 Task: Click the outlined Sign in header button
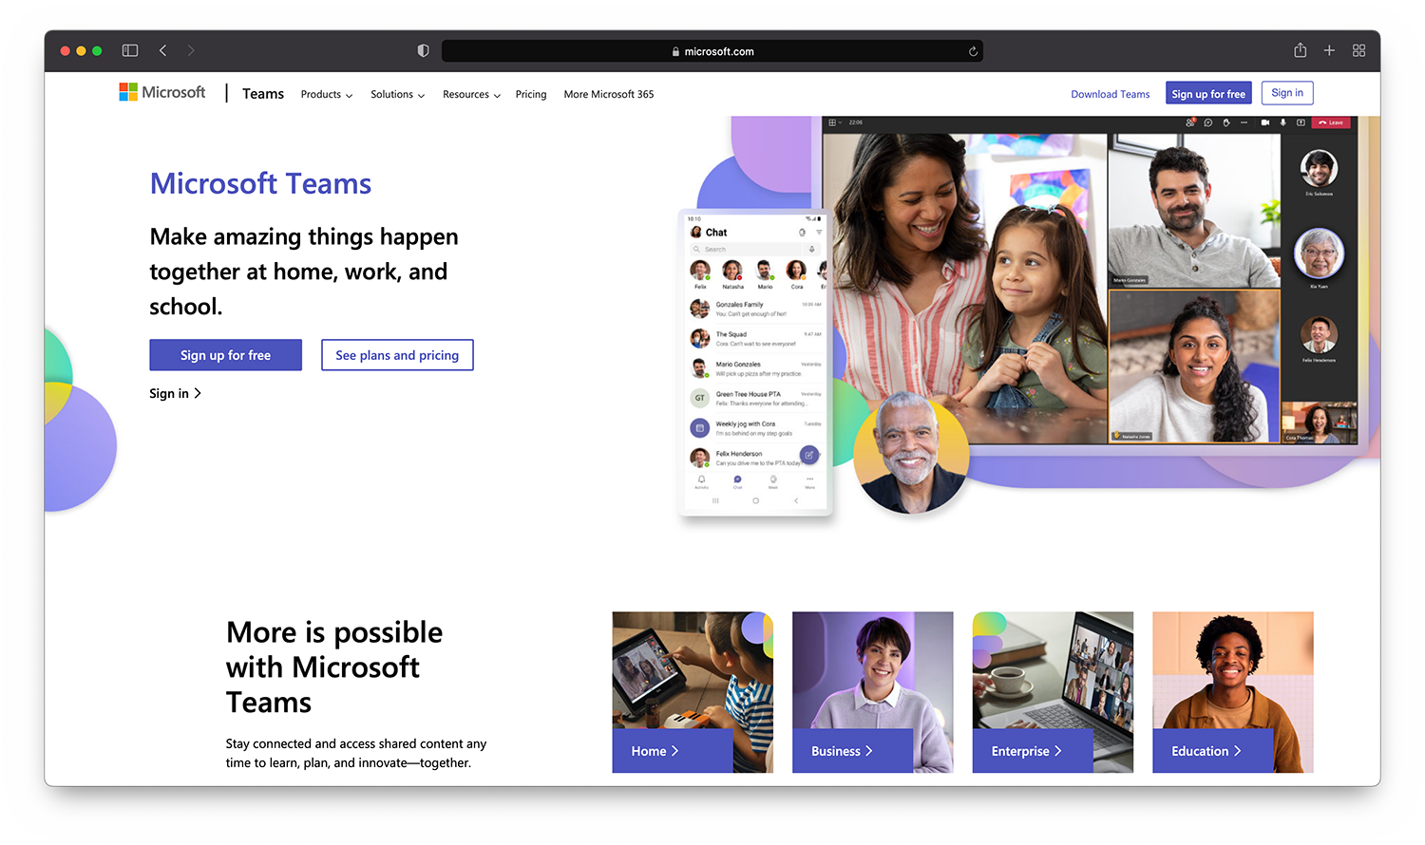click(x=1287, y=92)
